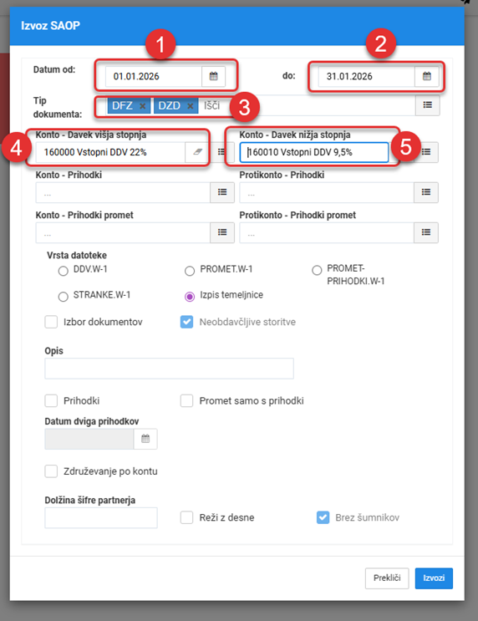This screenshot has width=478, height=621.
Task: Open list for Protikonto - Prihodki promet
Action: click(x=425, y=232)
